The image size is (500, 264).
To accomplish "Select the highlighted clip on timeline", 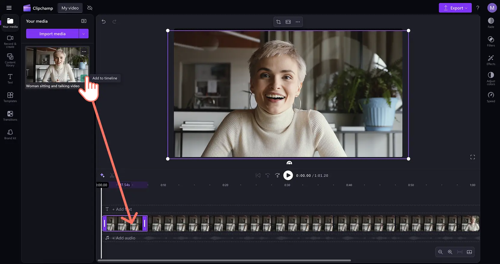I will tap(125, 223).
